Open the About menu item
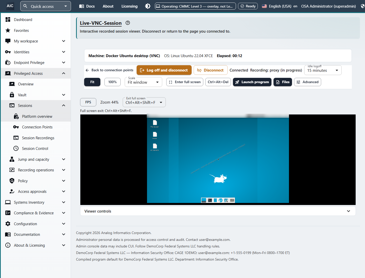Viewport: 365px width, 278px height. click(108, 6)
